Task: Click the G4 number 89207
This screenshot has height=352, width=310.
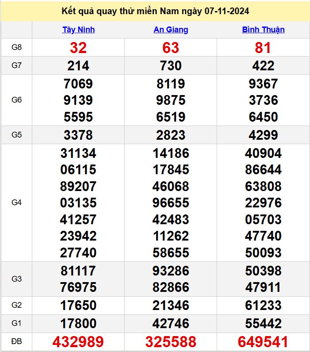Action: tap(78, 186)
